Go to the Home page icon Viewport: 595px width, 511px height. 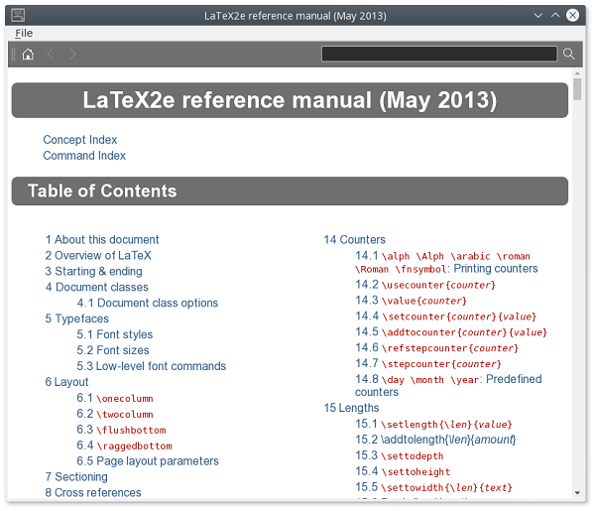point(28,55)
